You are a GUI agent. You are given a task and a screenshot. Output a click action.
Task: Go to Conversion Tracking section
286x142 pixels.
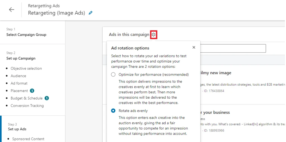tap(27, 106)
